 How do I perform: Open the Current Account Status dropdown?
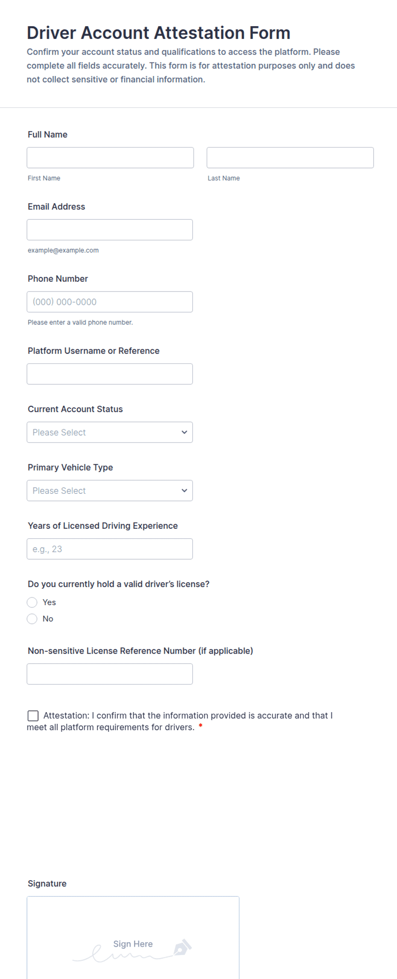[110, 432]
